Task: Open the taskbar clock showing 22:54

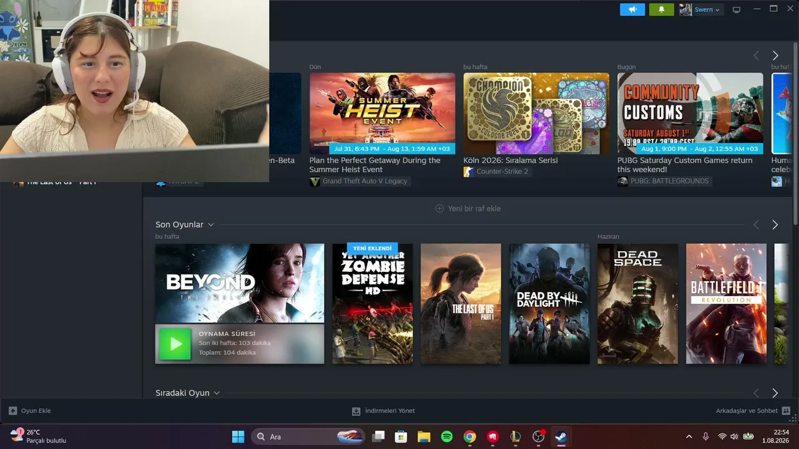Action: (x=776, y=437)
